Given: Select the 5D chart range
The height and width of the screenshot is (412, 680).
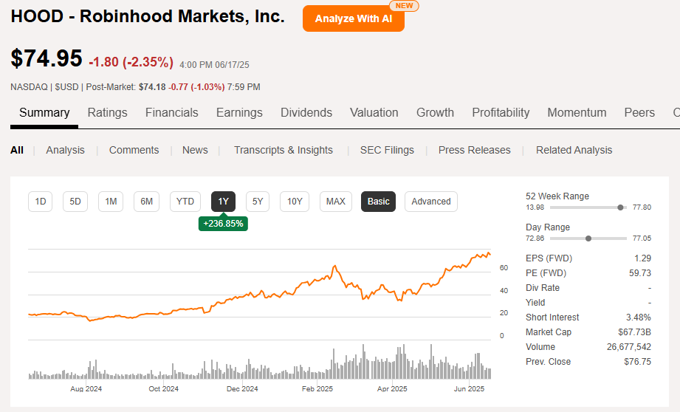Looking at the screenshot, I should click(75, 202).
